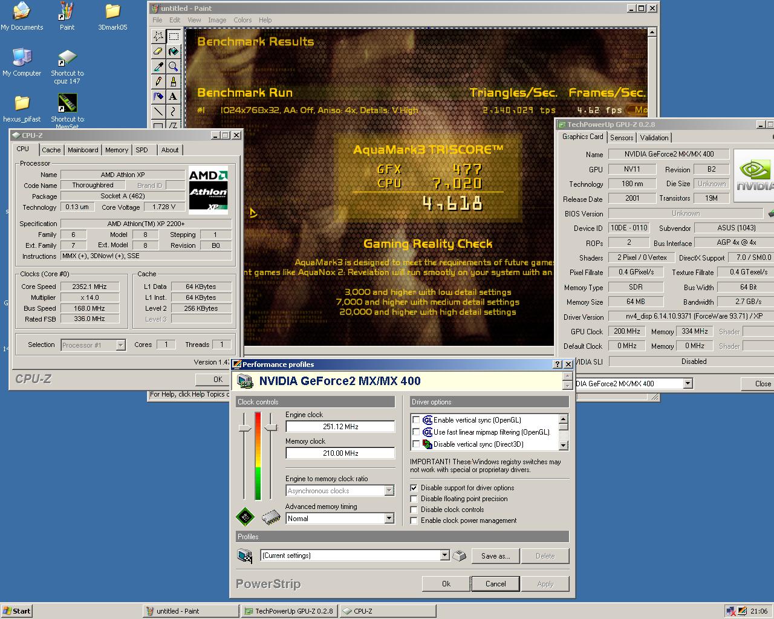Viewport: 774px width, 619px height.
Task: Check Disable floating point precision
Action: (414, 499)
